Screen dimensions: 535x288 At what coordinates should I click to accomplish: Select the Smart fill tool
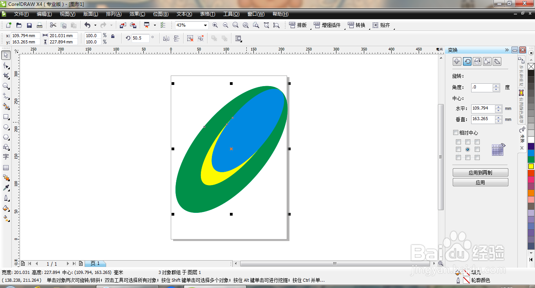tap(6, 106)
